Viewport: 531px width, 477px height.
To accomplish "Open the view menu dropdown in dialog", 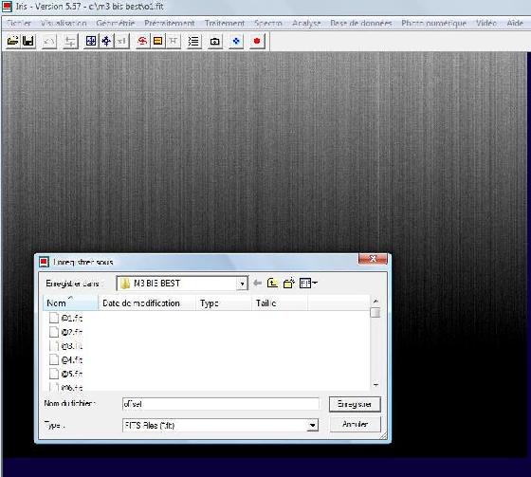I will pyautogui.click(x=308, y=283).
